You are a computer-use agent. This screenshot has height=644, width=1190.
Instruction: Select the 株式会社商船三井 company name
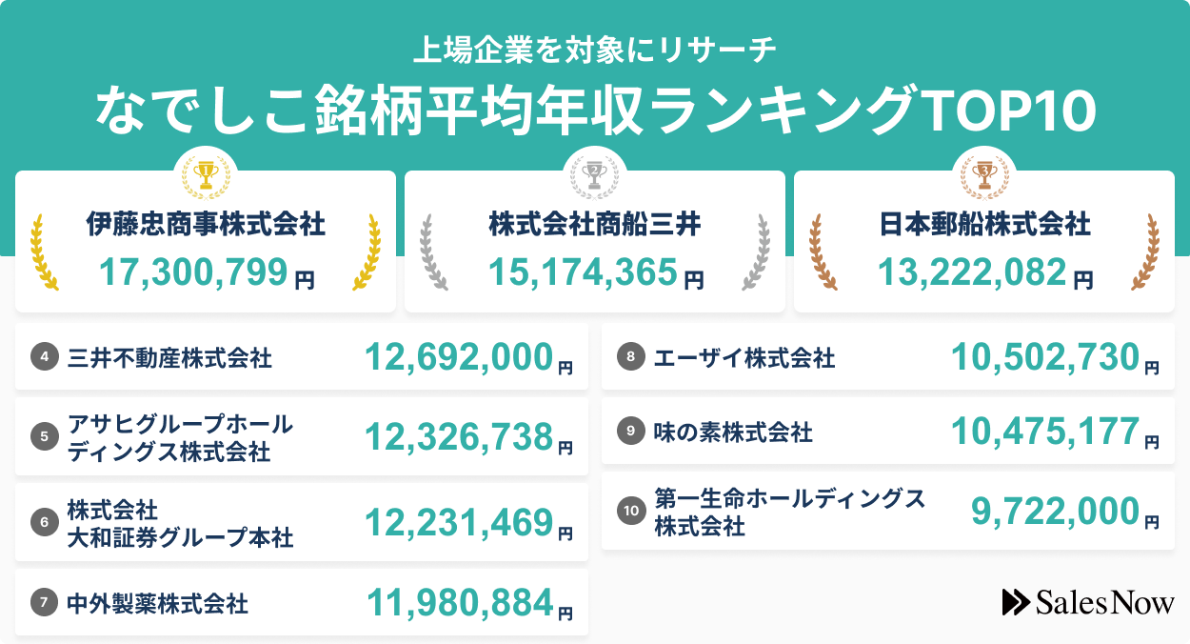coord(595,225)
